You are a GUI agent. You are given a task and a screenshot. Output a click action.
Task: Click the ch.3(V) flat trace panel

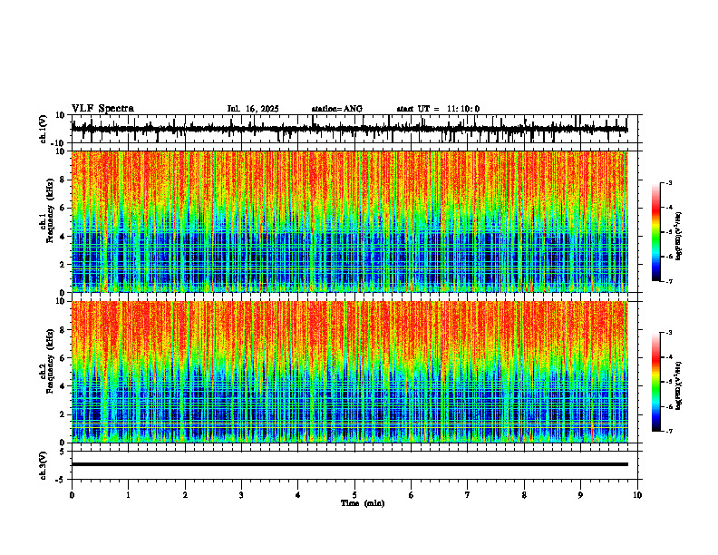[x=354, y=465]
